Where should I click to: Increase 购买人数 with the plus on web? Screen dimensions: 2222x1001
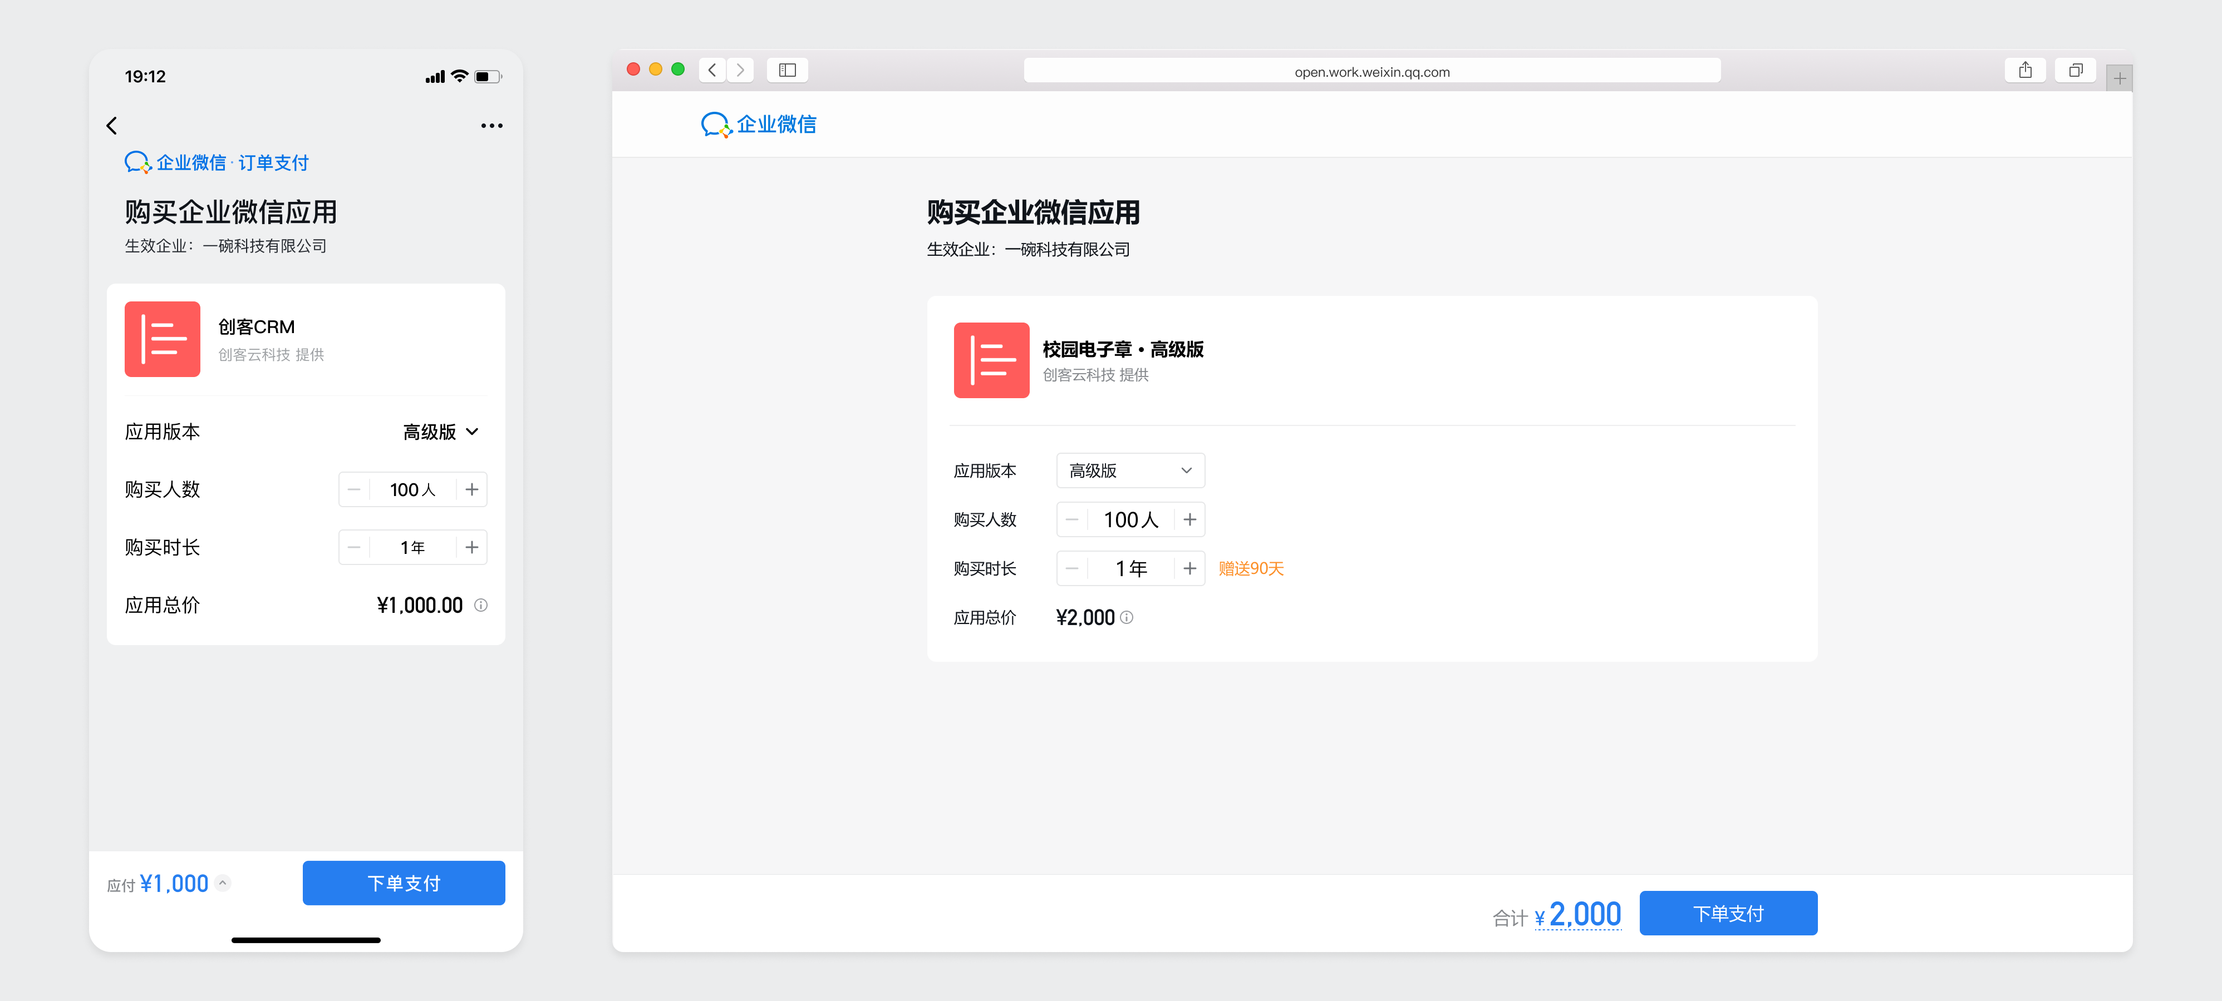(x=1189, y=519)
